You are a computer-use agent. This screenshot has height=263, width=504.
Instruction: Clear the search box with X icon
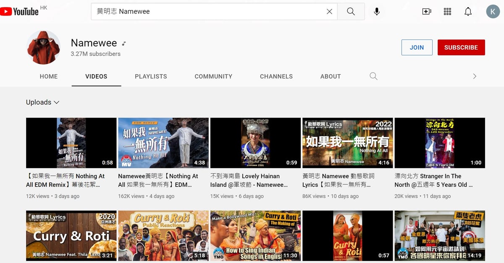tap(330, 12)
